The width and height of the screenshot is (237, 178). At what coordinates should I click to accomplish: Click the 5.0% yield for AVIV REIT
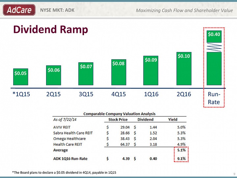[x=181, y=127]
